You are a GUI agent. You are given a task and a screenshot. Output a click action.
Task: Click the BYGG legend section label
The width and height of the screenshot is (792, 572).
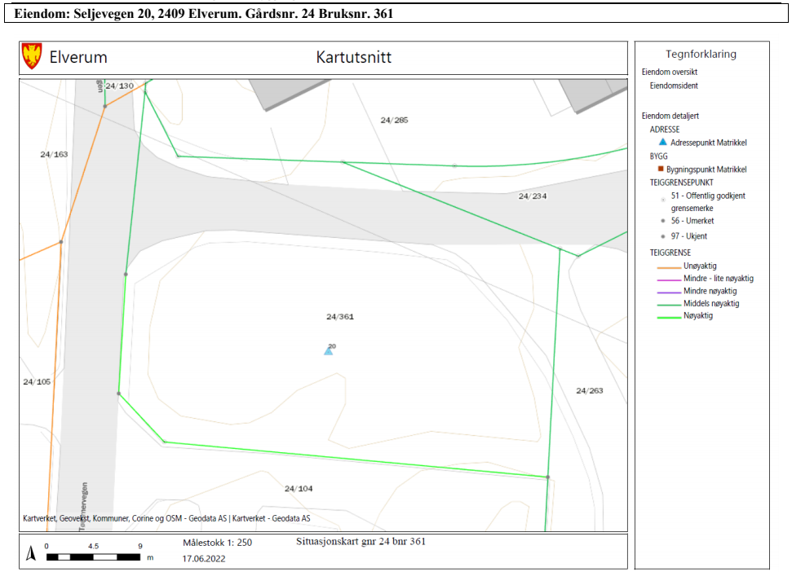pyautogui.click(x=659, y=156)
